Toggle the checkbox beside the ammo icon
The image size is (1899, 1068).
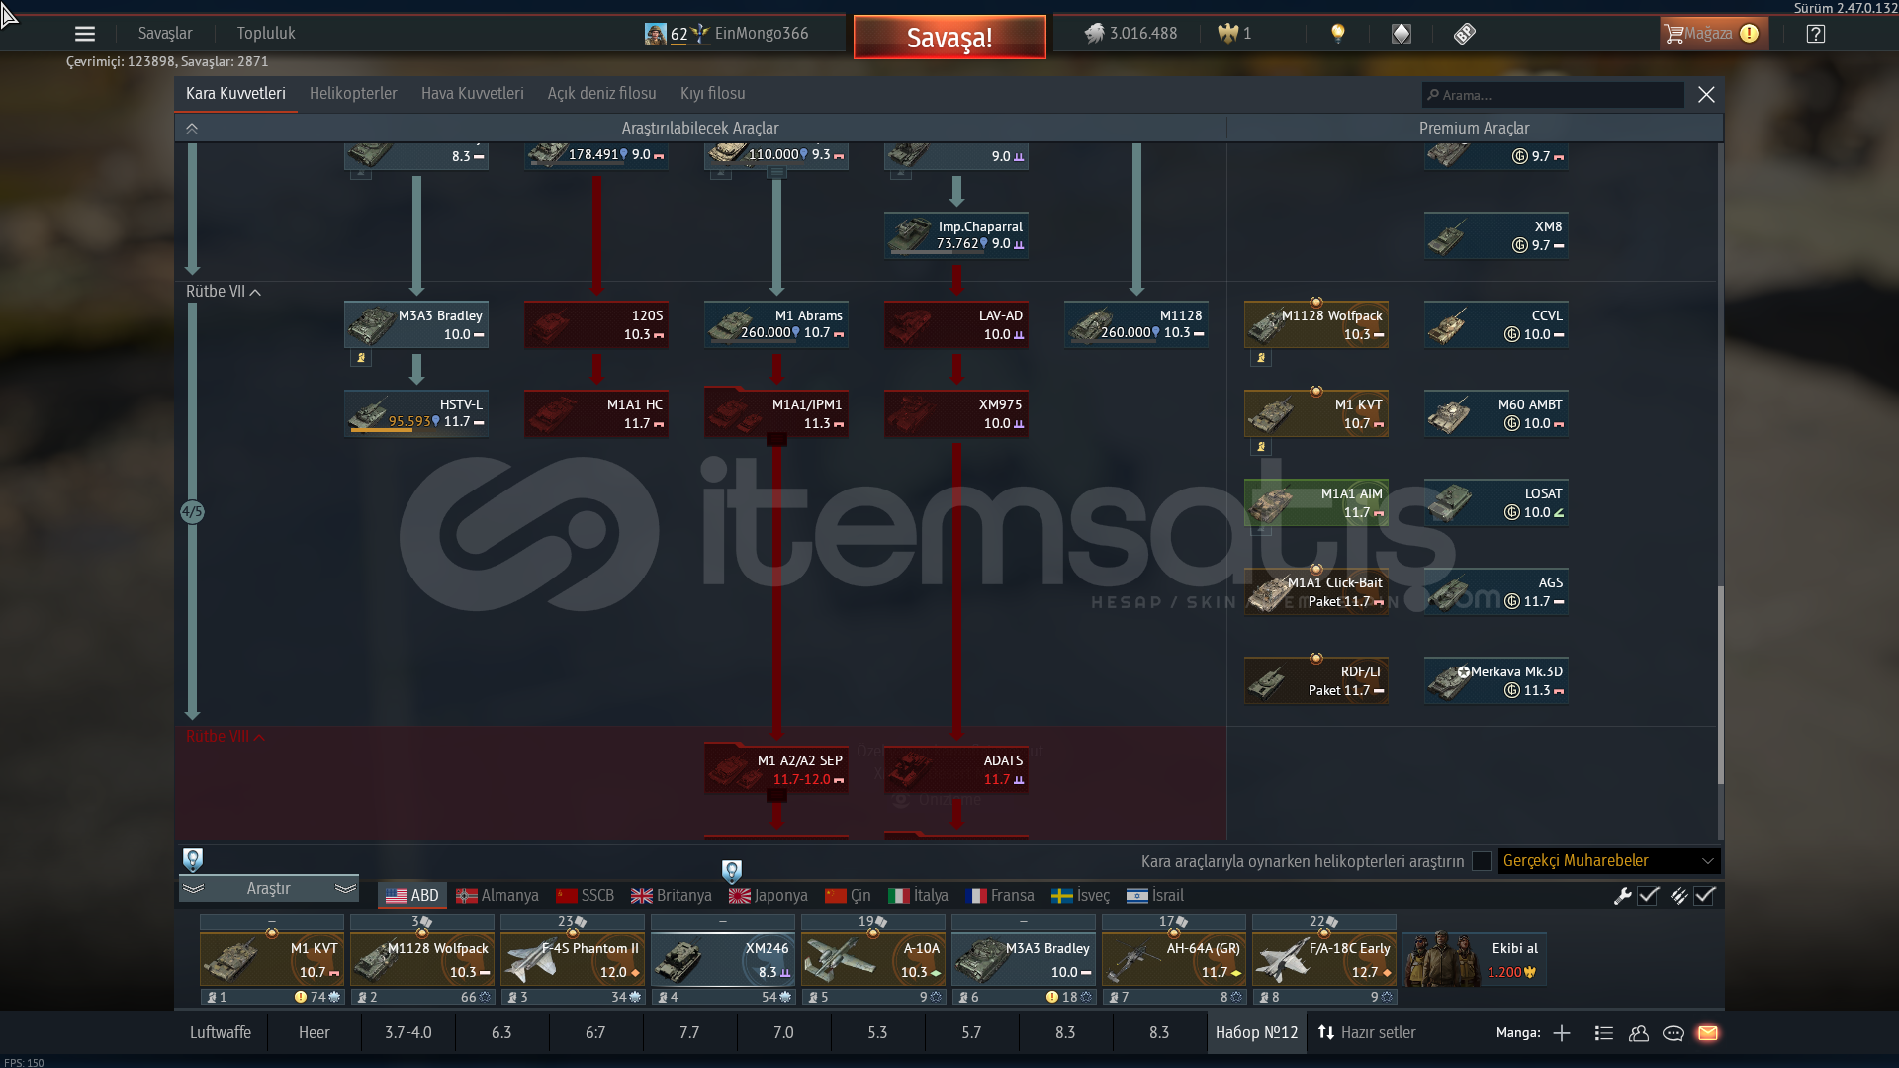tap(1704, 896)
